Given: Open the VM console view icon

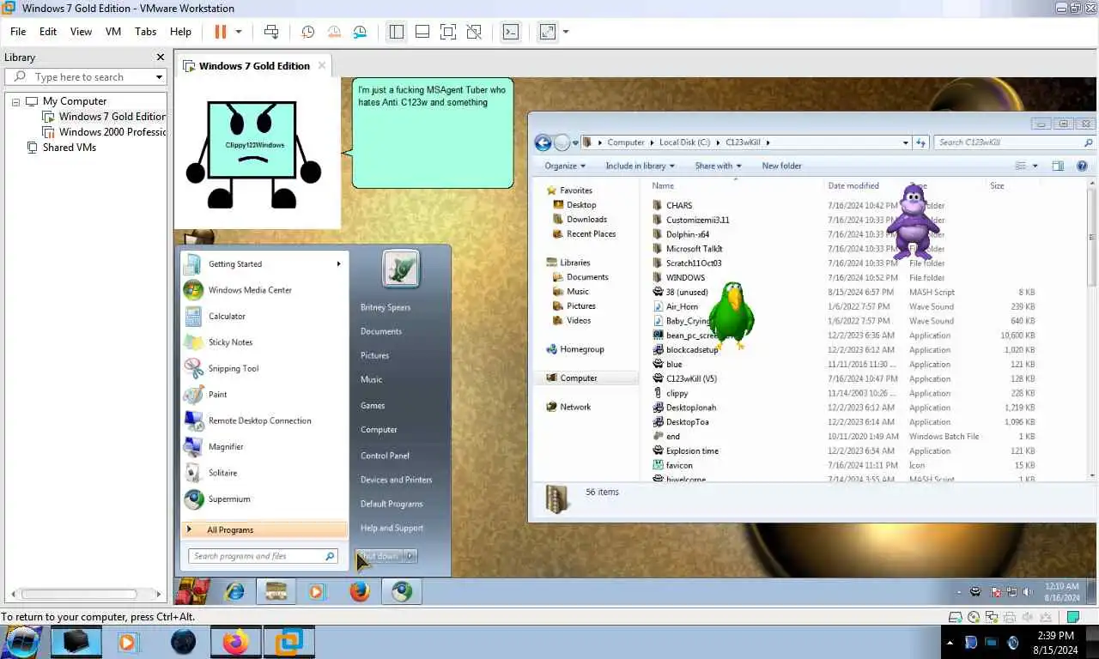Looking at the screenshot, I should point(511,32).
